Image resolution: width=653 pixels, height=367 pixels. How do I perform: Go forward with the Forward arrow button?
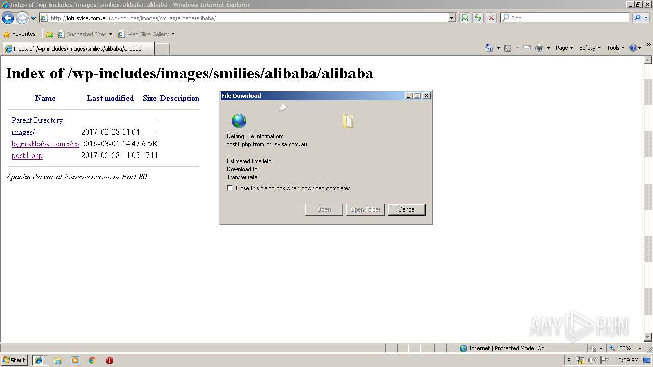[21, 18]
